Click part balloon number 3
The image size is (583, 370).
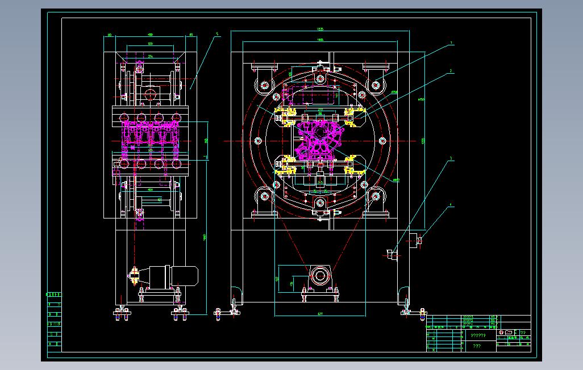pos(451,159)
